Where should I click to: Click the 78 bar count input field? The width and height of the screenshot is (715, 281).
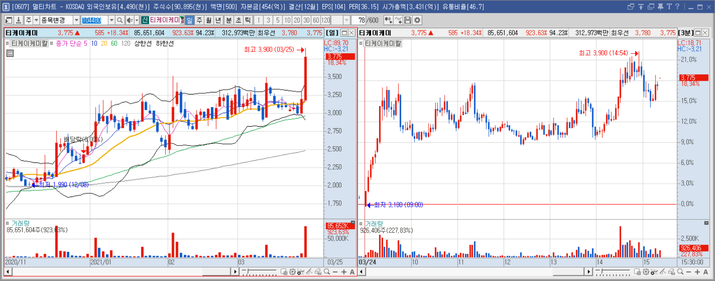[x=359, y=20]
